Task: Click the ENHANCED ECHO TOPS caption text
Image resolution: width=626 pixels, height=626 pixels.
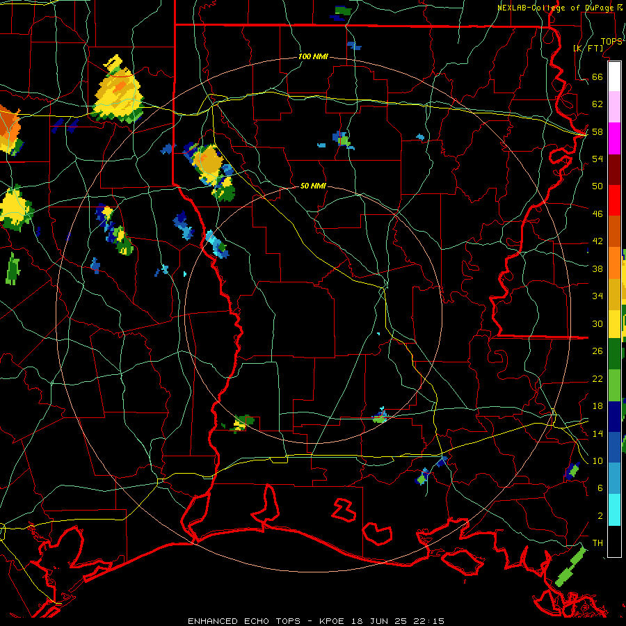Action: pos(244,621)
